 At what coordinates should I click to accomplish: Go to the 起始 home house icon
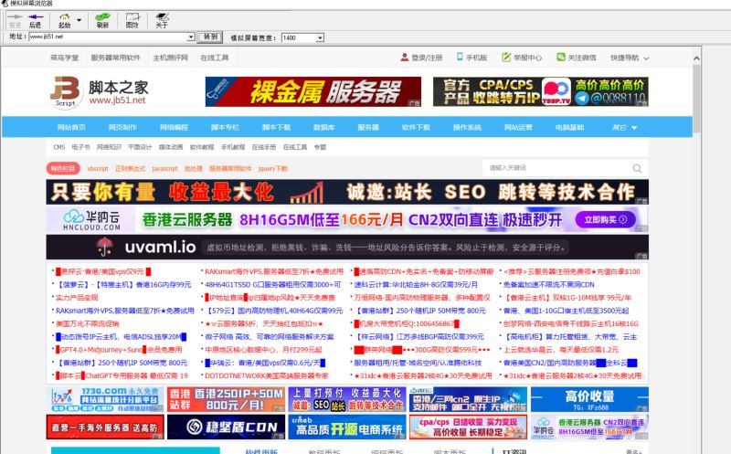click(x=64, y=17)
